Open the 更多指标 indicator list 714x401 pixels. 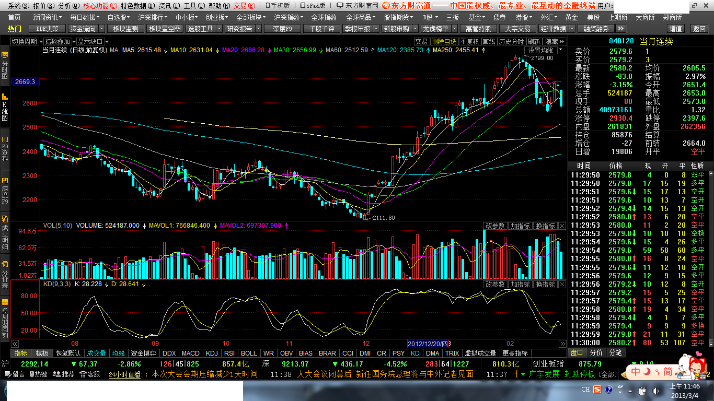click(515, 353)
